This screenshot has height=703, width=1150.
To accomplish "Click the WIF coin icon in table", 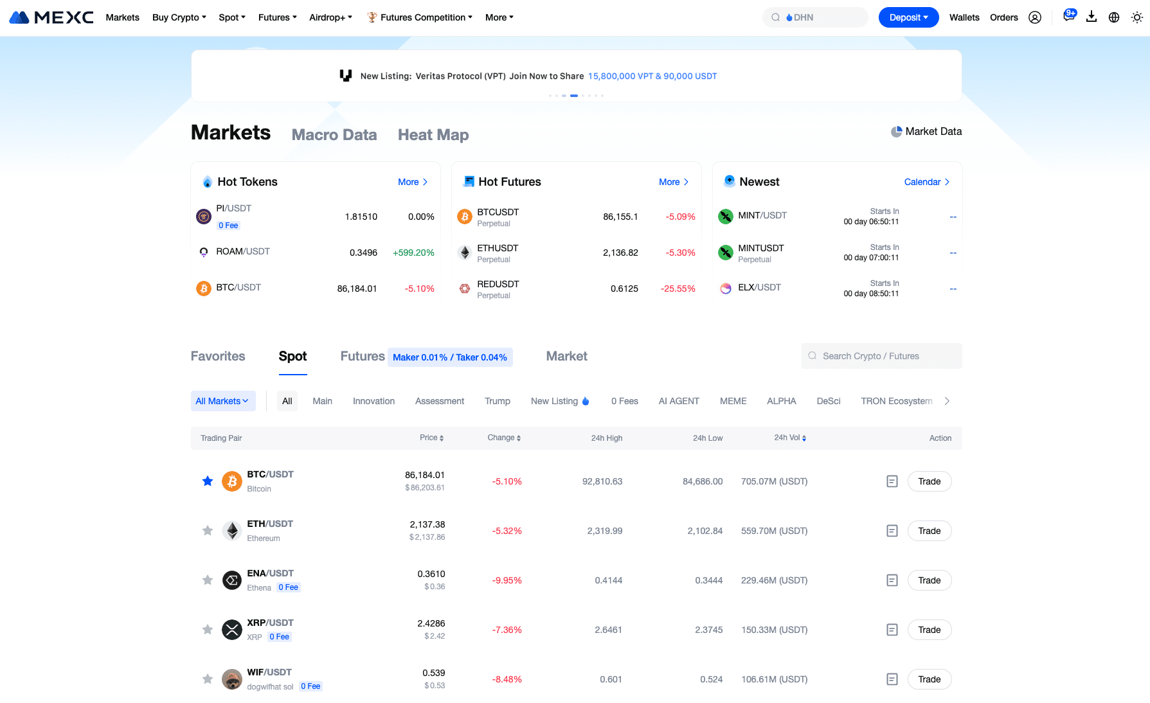I will [x=232, y=679].
